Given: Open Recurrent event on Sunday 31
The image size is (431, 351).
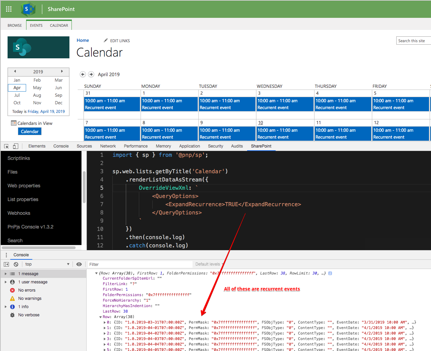Looking at the screenshot, I should [112, 104].
